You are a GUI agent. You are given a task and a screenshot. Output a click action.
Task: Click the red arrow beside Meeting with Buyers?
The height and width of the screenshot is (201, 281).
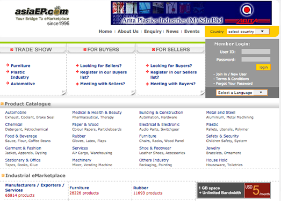[147, 84]
